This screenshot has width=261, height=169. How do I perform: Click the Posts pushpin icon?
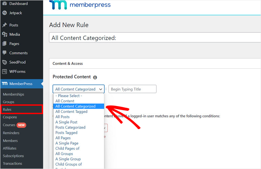click(5, 25)
